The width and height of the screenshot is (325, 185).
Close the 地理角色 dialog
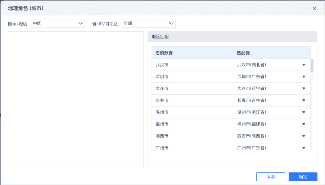coord(315,8)
